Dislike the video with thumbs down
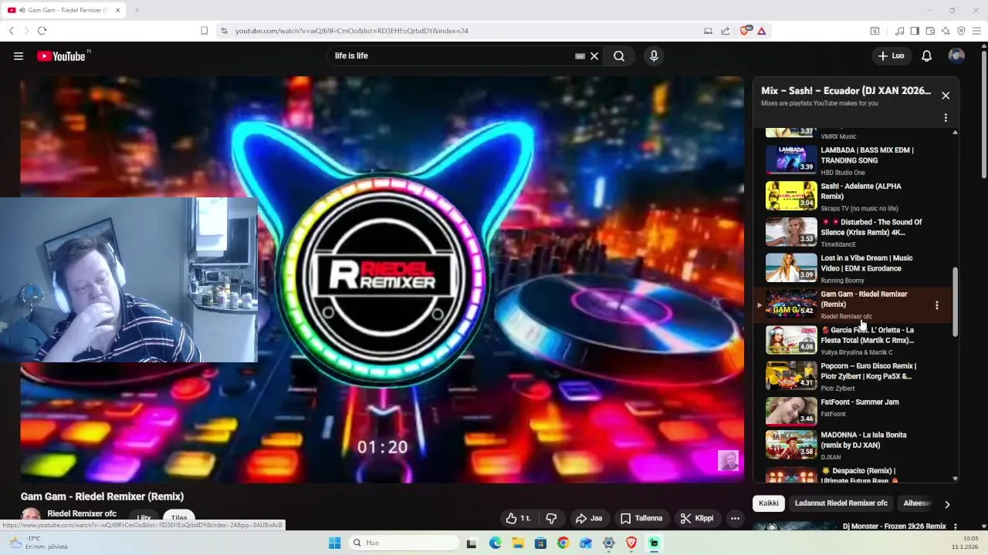This screenshot has height=555, width=988. click(x=551, y=518)
